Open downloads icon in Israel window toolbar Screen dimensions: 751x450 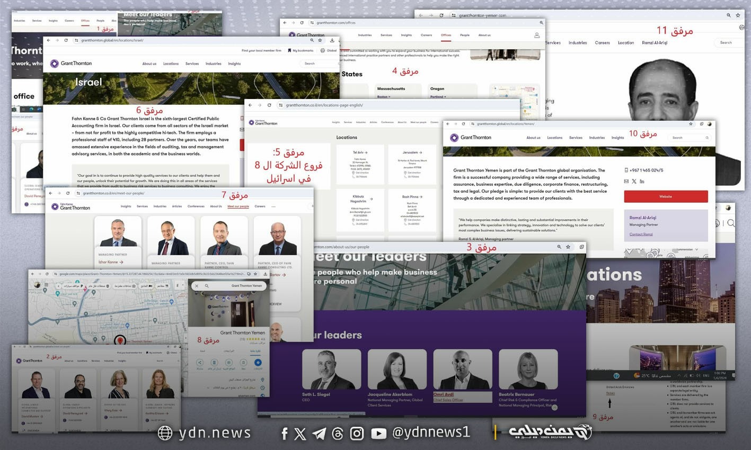click(x=332, y=40)
